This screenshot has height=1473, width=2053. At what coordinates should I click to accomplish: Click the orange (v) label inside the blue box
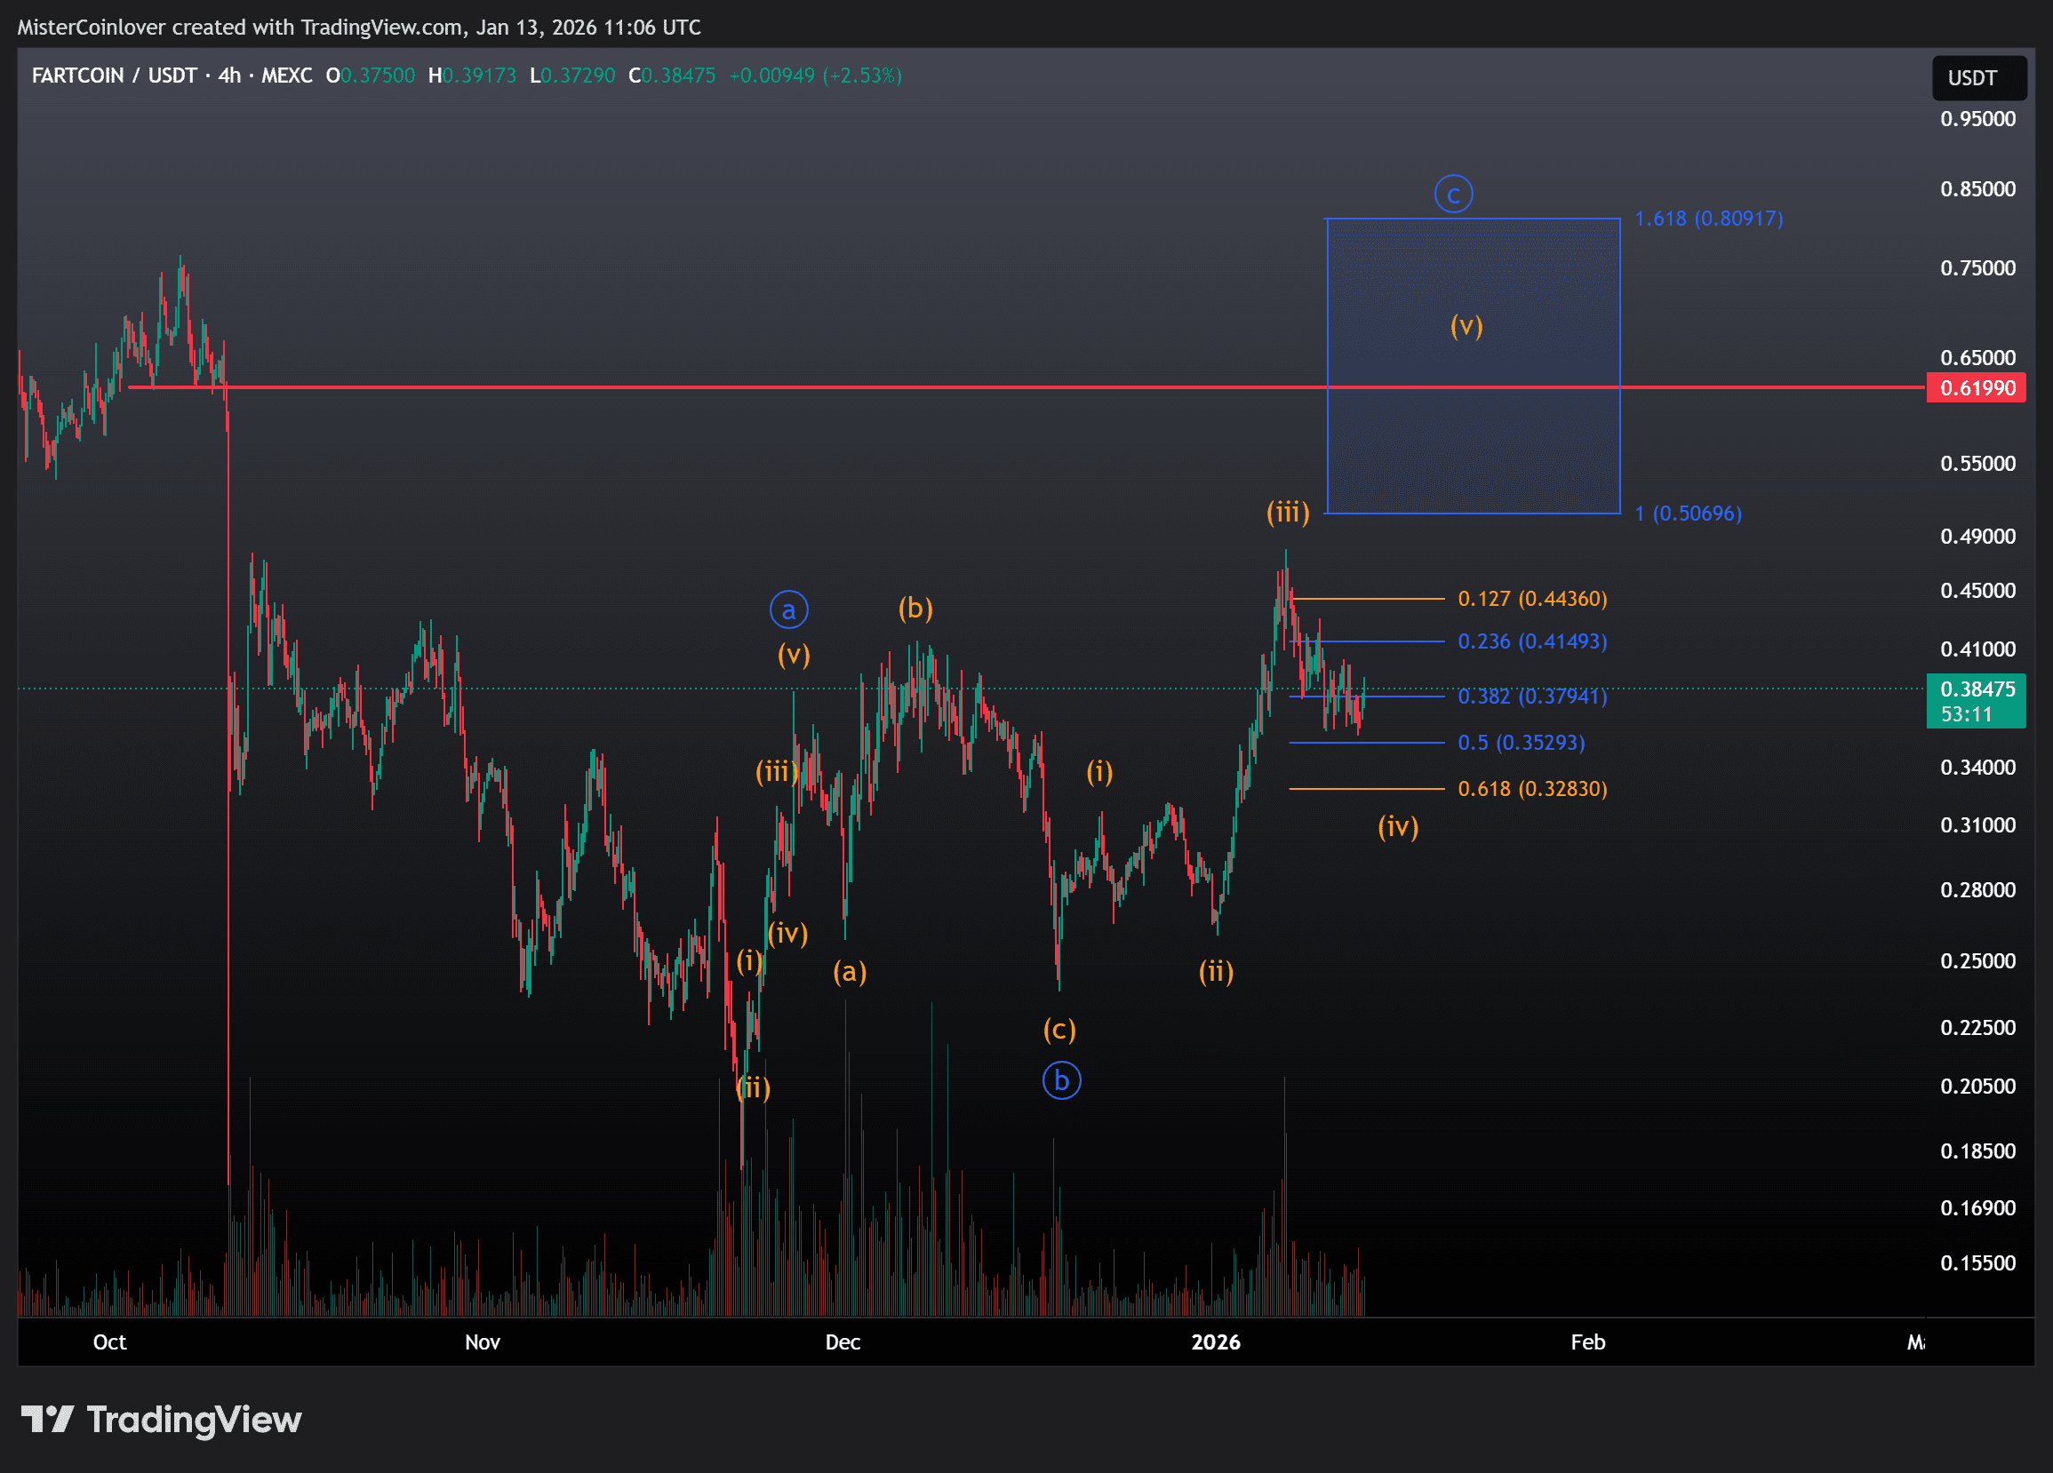click(x=1466, y=326)
